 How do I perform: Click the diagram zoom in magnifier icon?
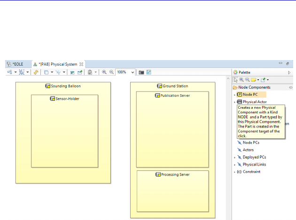click(104, 72)
